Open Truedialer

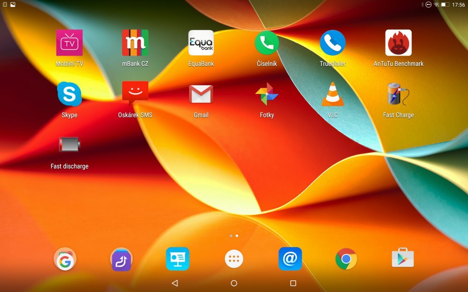tap(332, 43)
